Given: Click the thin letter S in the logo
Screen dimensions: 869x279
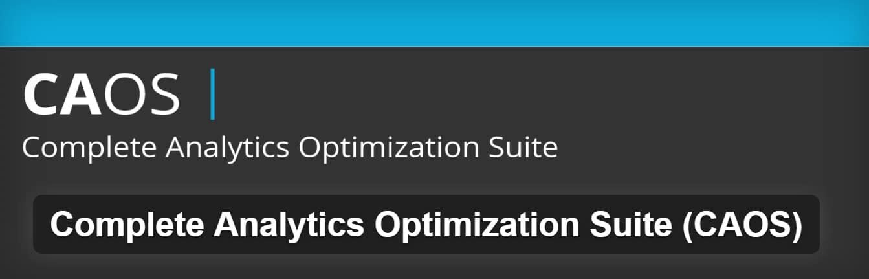Looking at the screenshot, I should click(162, 95).
